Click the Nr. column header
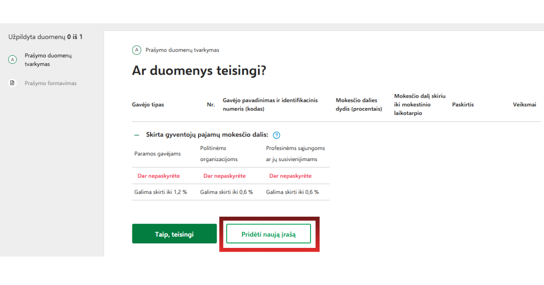Screen dimensions: 544x285 pyautogui.click(x=211, y=104)
